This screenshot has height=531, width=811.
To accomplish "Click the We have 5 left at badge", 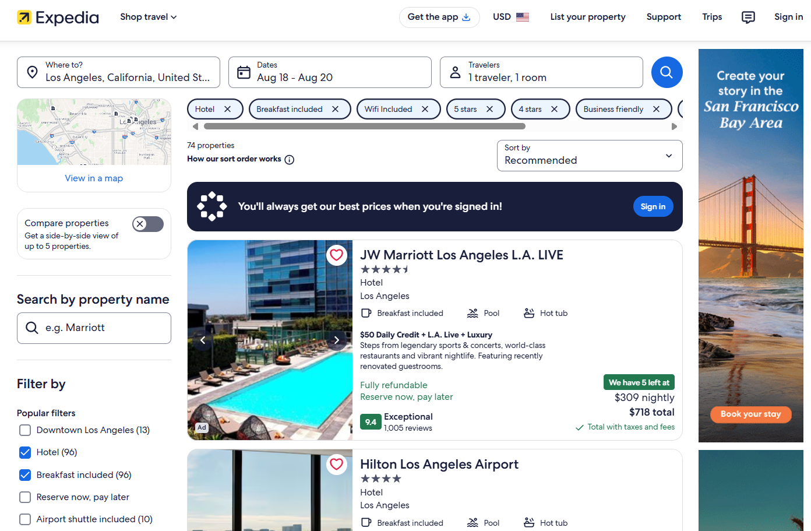I will coord(639,382).
